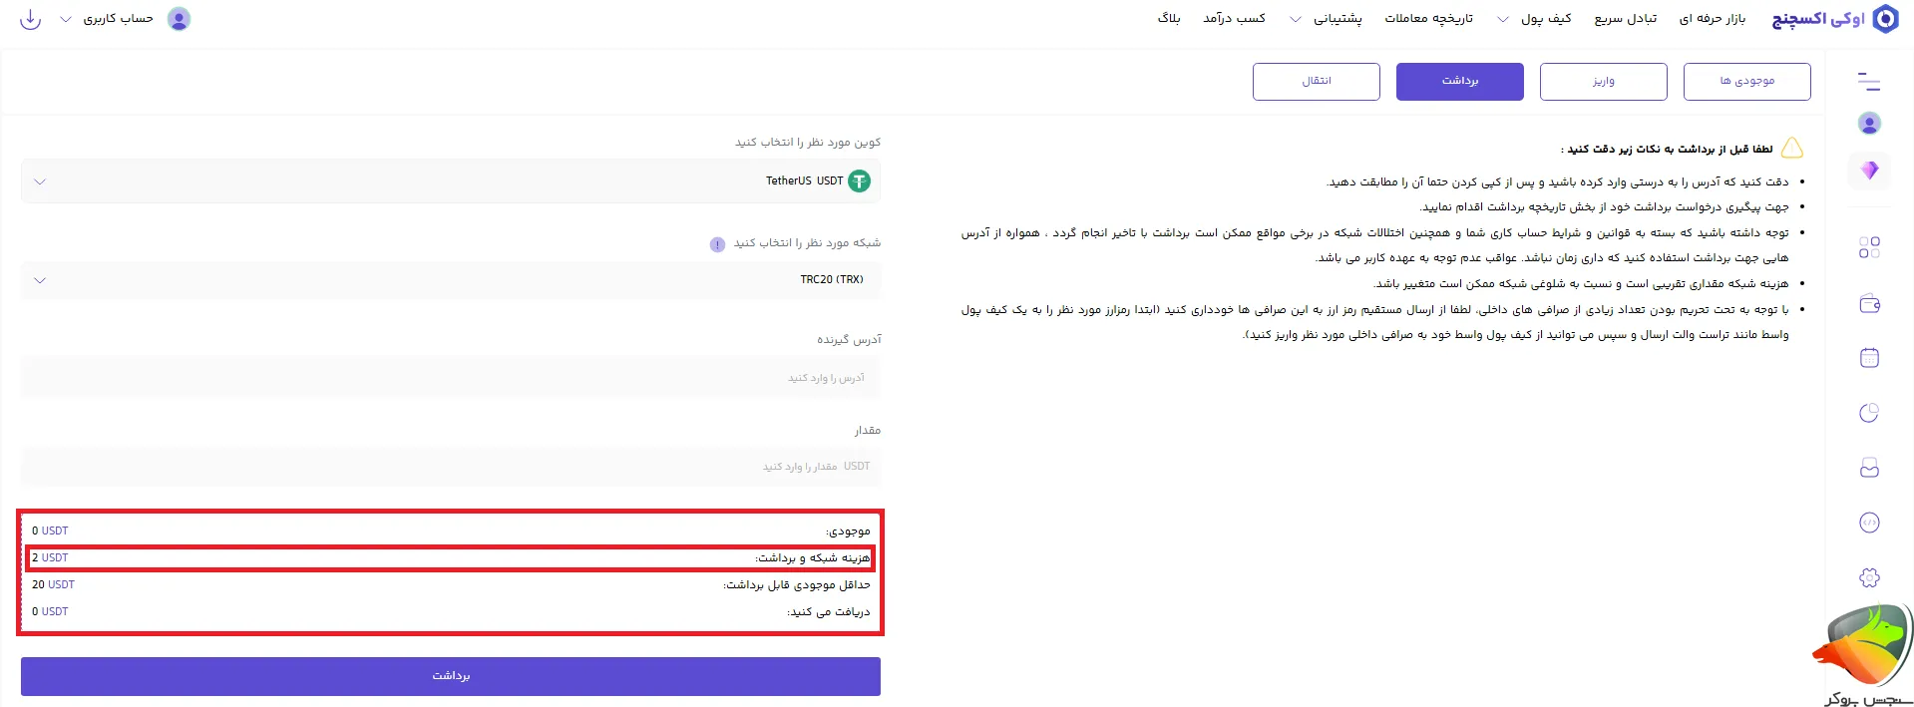
Task: Open تبادل سریع in the top menu
Action: click(x=1626, y=19)
